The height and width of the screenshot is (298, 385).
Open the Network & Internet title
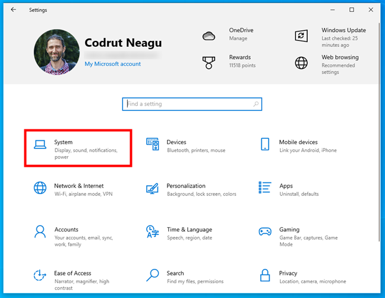click(79, 186)
